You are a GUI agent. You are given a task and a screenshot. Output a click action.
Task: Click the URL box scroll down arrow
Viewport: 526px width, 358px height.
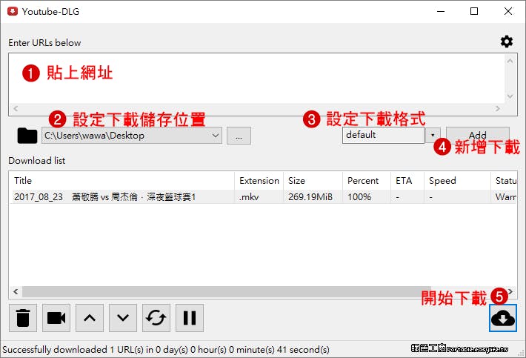[x=510, y=96]
